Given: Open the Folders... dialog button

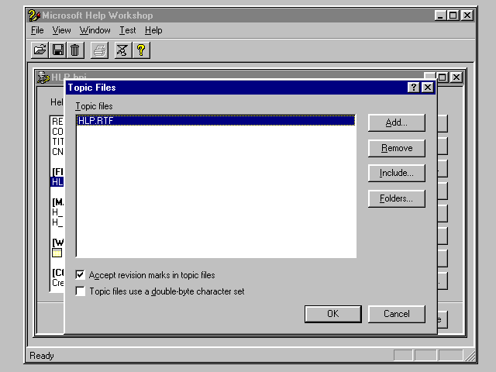Looking at the screenshot, I should click(x=396, y=198).
